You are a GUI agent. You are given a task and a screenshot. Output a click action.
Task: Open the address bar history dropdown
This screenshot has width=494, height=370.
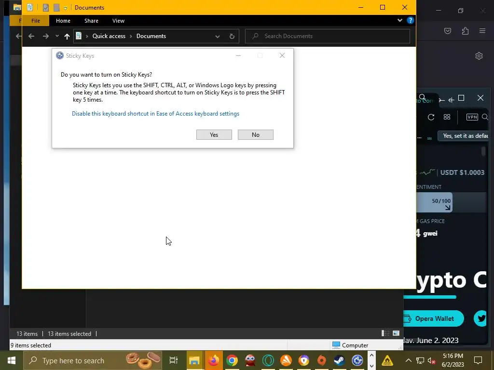click(x=218, y=37)
